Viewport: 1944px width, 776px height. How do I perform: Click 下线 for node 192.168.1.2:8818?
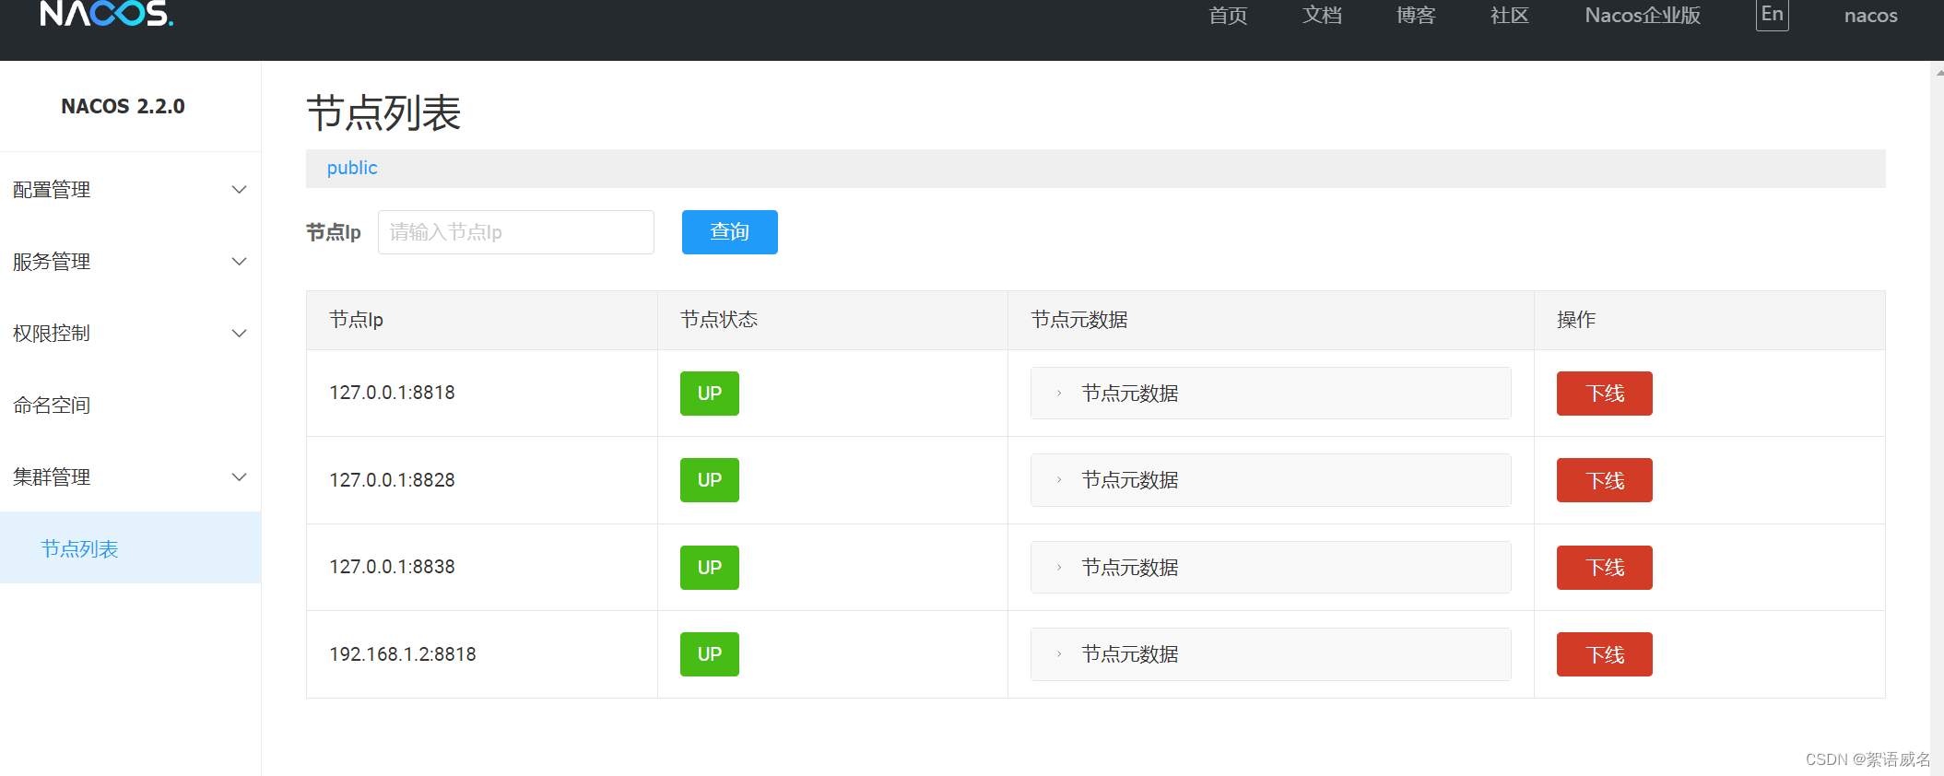[x=1605, y=654]
